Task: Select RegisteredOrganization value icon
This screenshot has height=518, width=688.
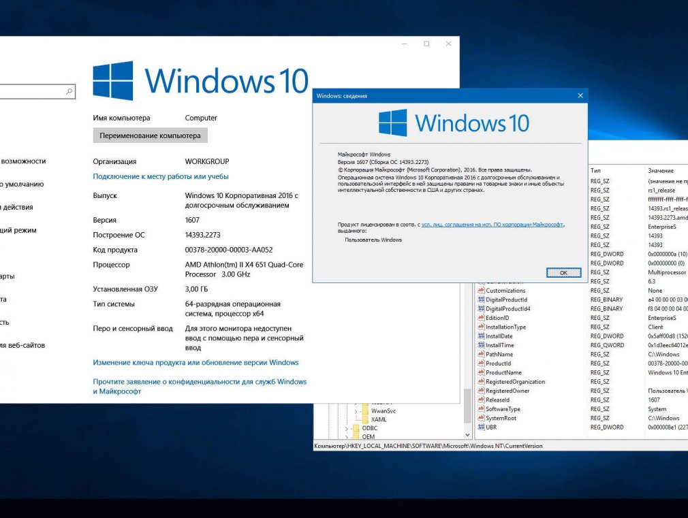Action: [x=481, y=382]
